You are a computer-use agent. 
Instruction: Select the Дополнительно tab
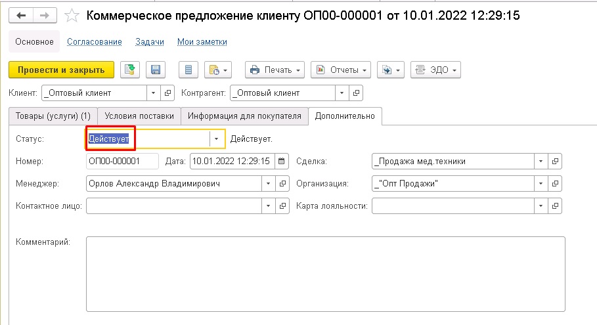[345, 116]
